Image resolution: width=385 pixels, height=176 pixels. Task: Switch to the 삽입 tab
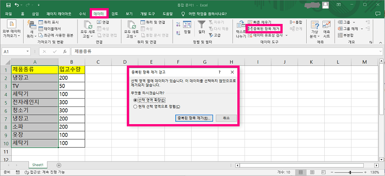tap(35, 14)
